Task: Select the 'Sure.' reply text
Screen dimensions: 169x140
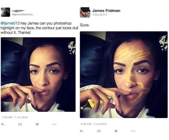Action: [x=85, y=25]
